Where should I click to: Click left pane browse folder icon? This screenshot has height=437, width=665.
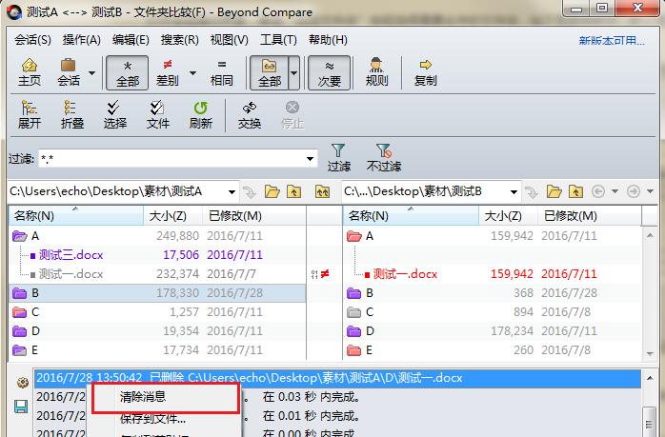[272, 192]
